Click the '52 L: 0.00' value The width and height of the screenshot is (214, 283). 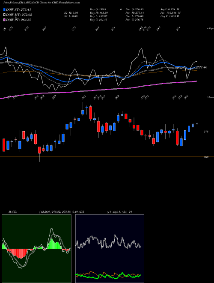click(71, 16)
